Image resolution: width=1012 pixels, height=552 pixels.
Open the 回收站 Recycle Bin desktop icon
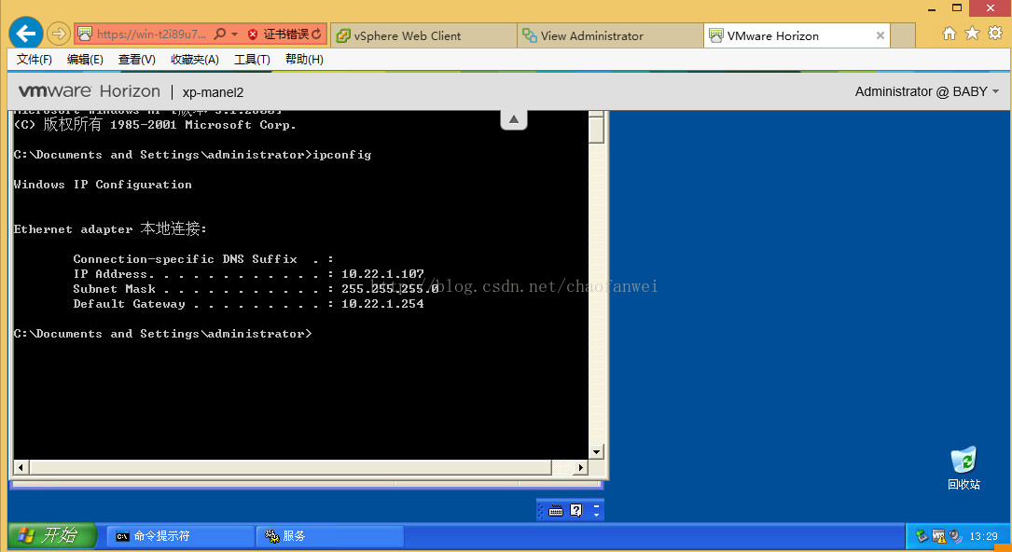click(x=963, y=468)
